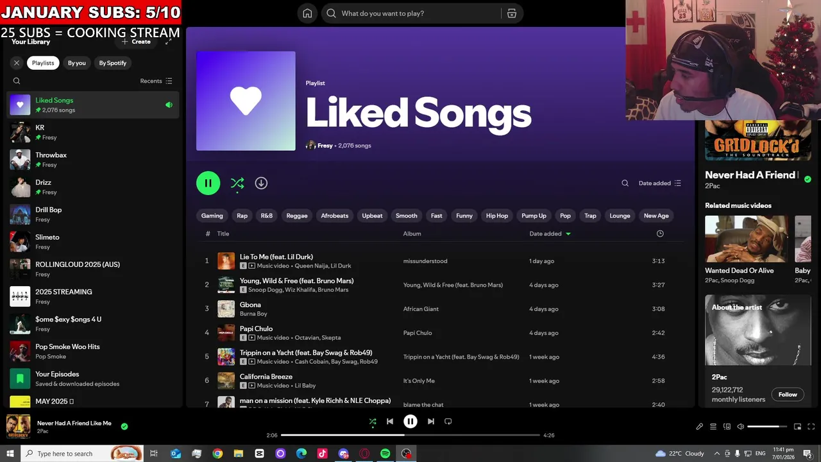This screenshot has width=821, height=462.
Task: Pause playback with the big green button
Action: (x=208, y=183)
